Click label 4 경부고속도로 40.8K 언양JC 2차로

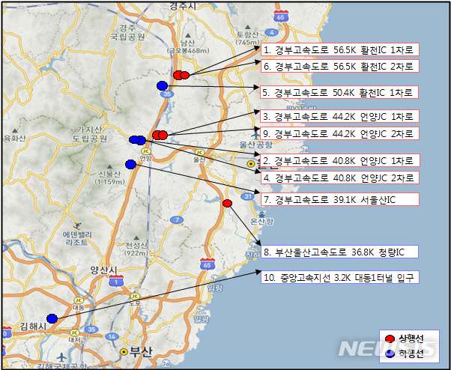click(339, 178)
